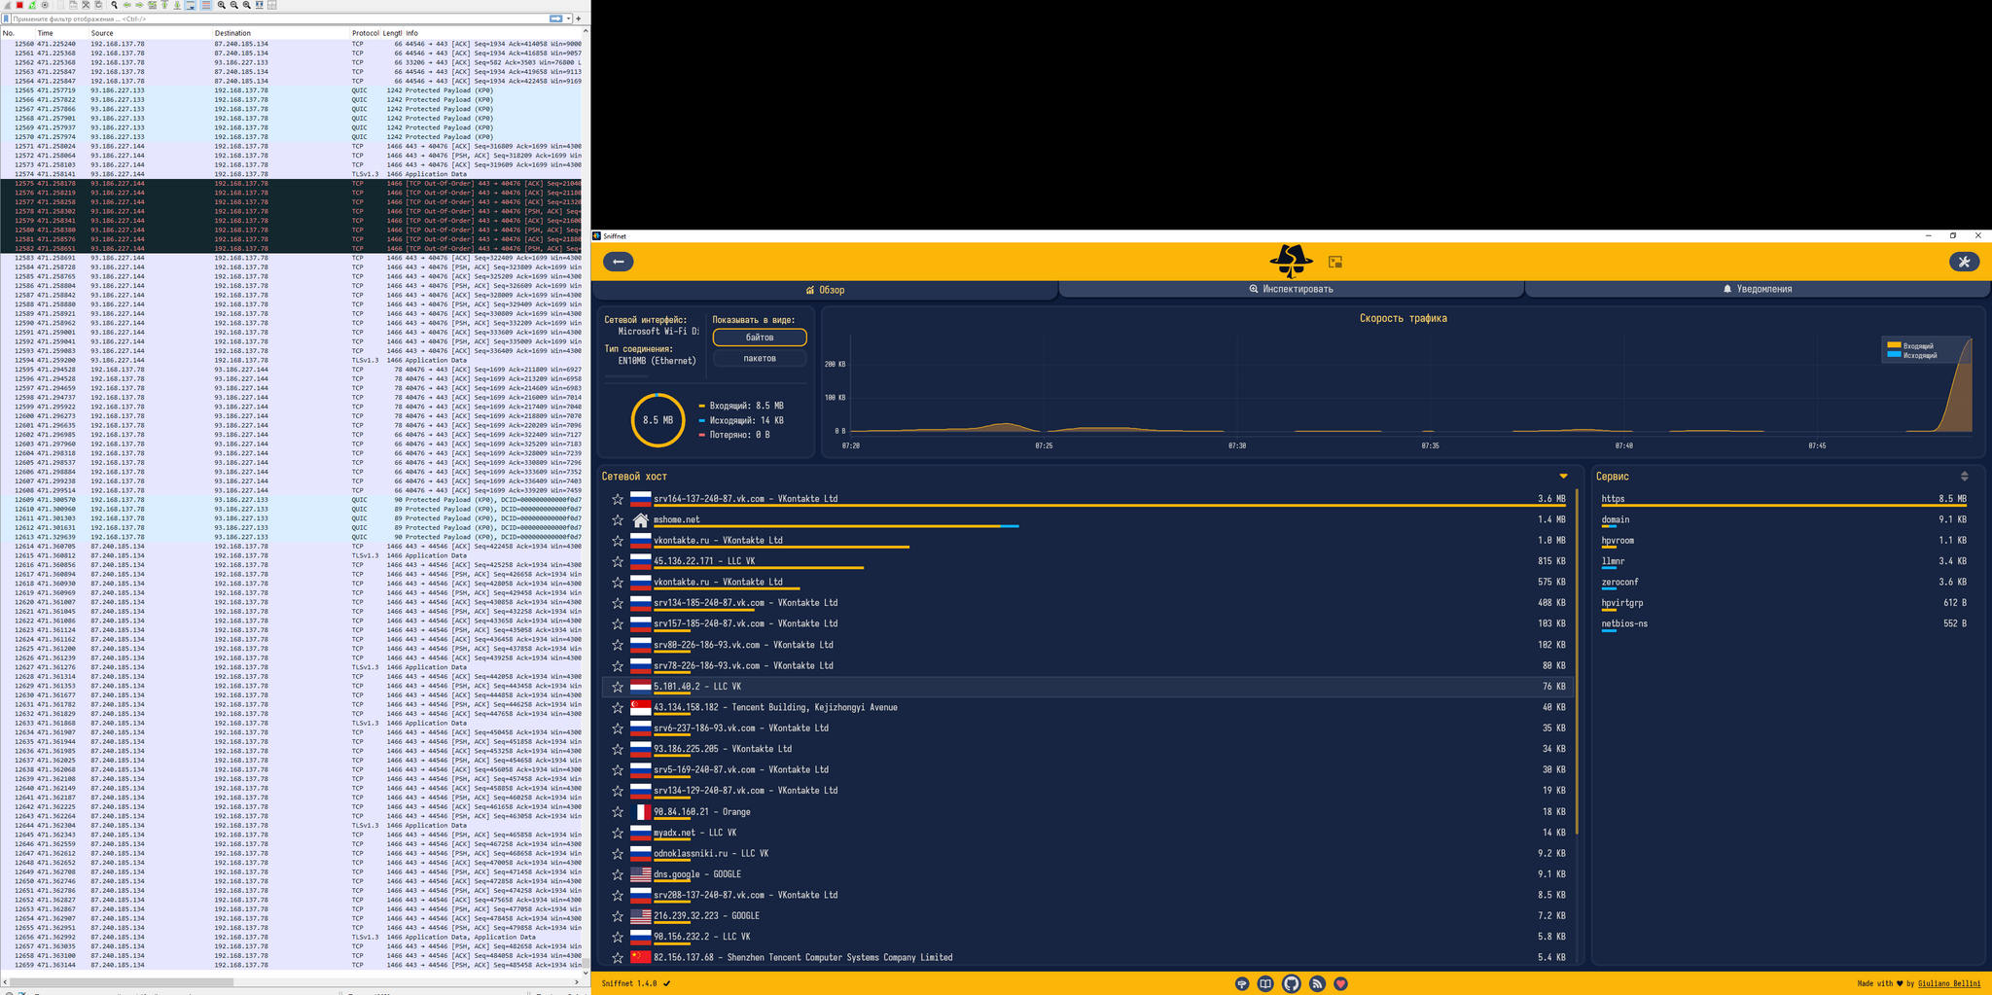This screenshot has height=995, width=1992.
Task: Open Sniffnet GitHub repository icon
Action: (x=1291, y=983)
